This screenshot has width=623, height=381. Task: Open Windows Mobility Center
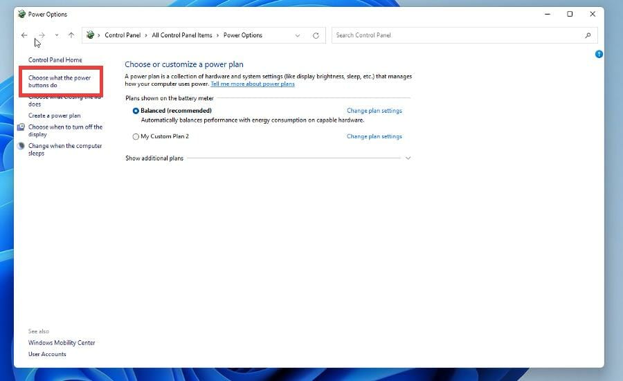(62, 342)
